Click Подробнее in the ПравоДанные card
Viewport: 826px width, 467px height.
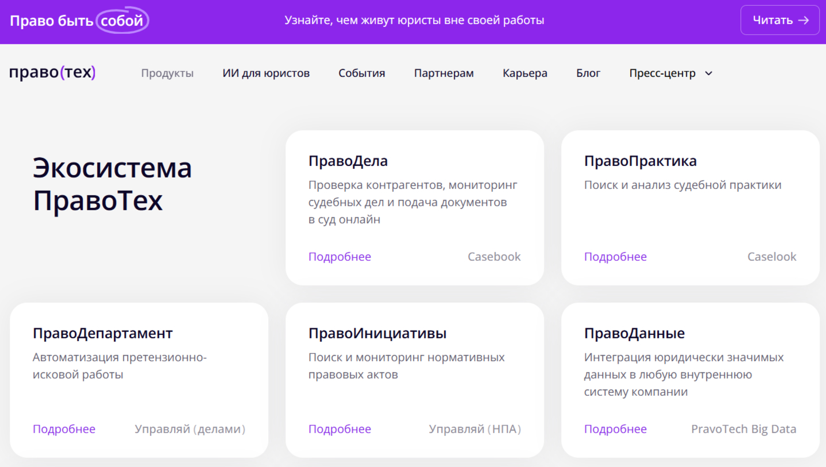(x=615, y=429)
